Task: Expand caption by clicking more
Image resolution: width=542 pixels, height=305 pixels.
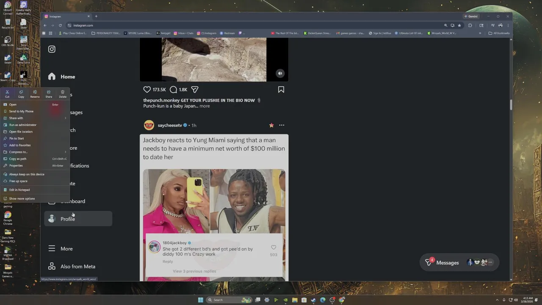Action: point(205,106)
